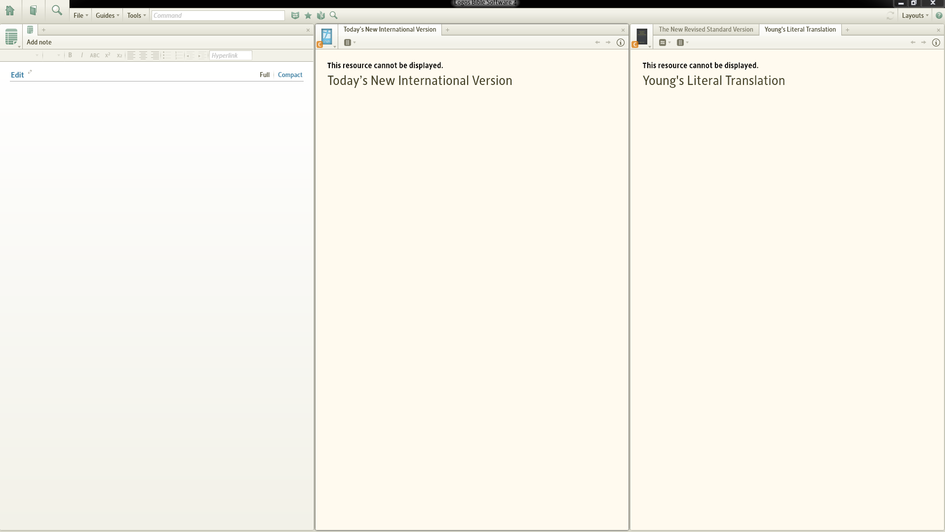Switch to The New Revised Standard Version tab
This screenshot has height=532, width=945.
pos(706,30)
